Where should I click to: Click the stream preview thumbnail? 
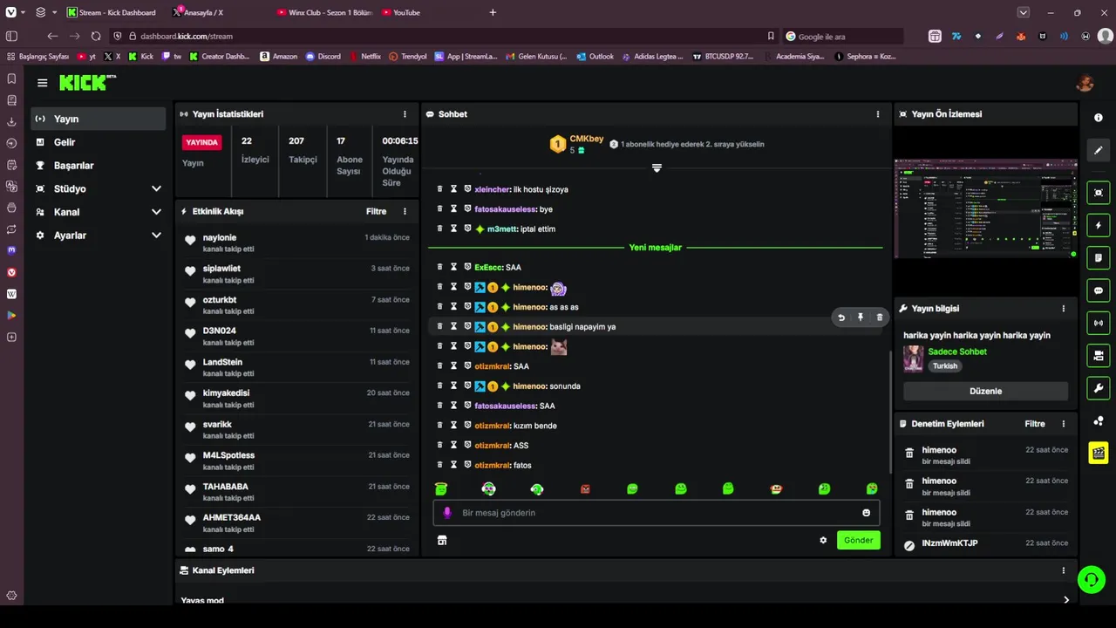[x=985, y=209]
